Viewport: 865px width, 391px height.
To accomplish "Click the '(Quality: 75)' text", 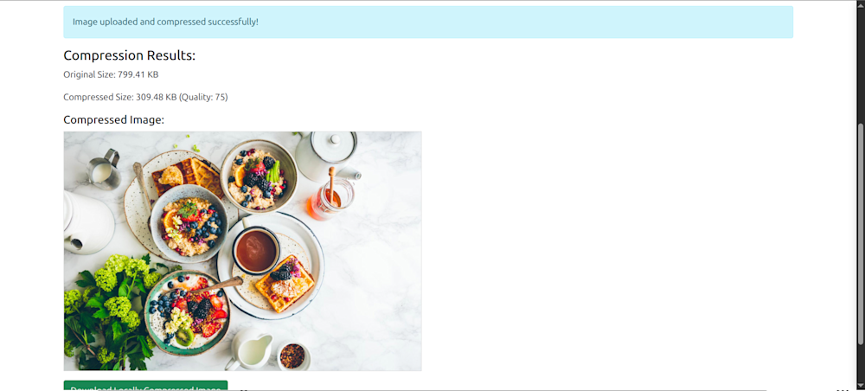I will 203,97.
